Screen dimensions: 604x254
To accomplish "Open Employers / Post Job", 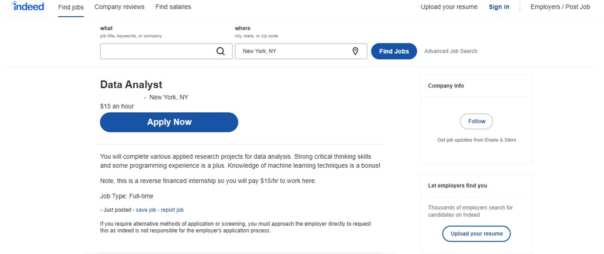I will [560, 7].
